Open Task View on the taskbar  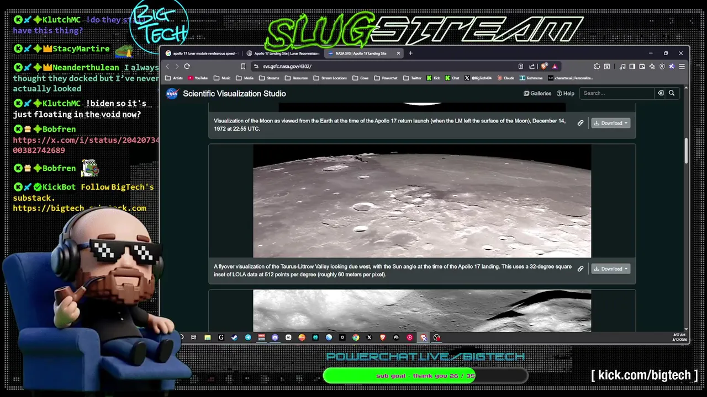coord(194,337)
